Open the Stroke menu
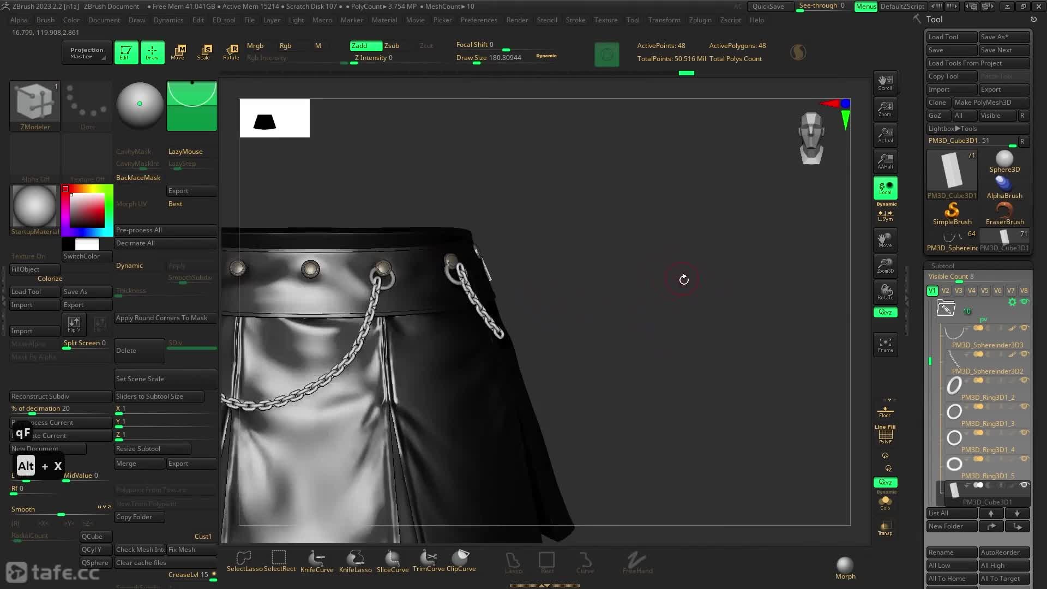 click(x=575, y=20)
